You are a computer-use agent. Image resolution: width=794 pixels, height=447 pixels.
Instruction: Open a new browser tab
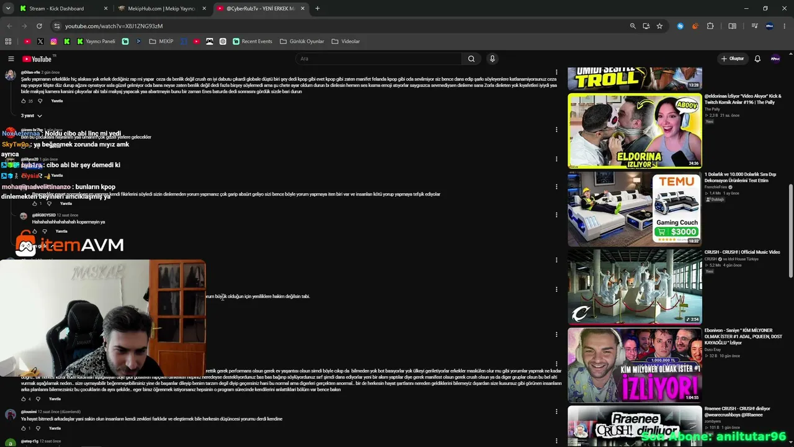pyautogui.click(x=318, y=9)
